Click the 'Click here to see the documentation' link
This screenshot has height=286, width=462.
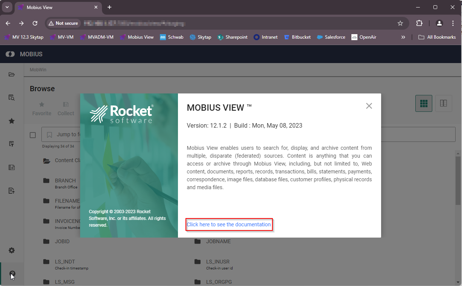229,224
